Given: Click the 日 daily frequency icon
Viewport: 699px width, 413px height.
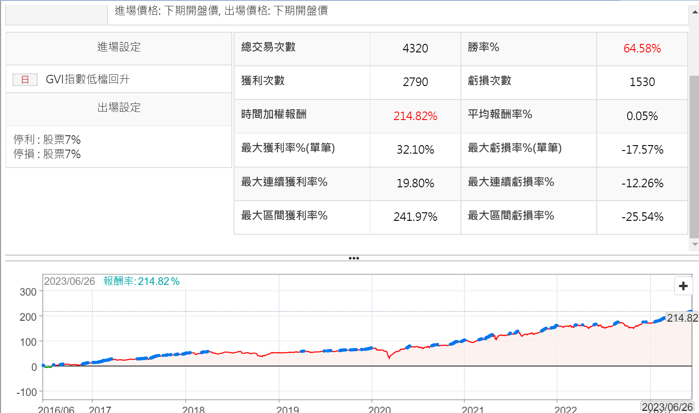Looking at the screenshot, I should click(25, 80).
